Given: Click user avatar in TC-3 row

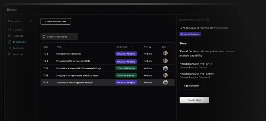Looking at the screenshot, I should 165,61.
